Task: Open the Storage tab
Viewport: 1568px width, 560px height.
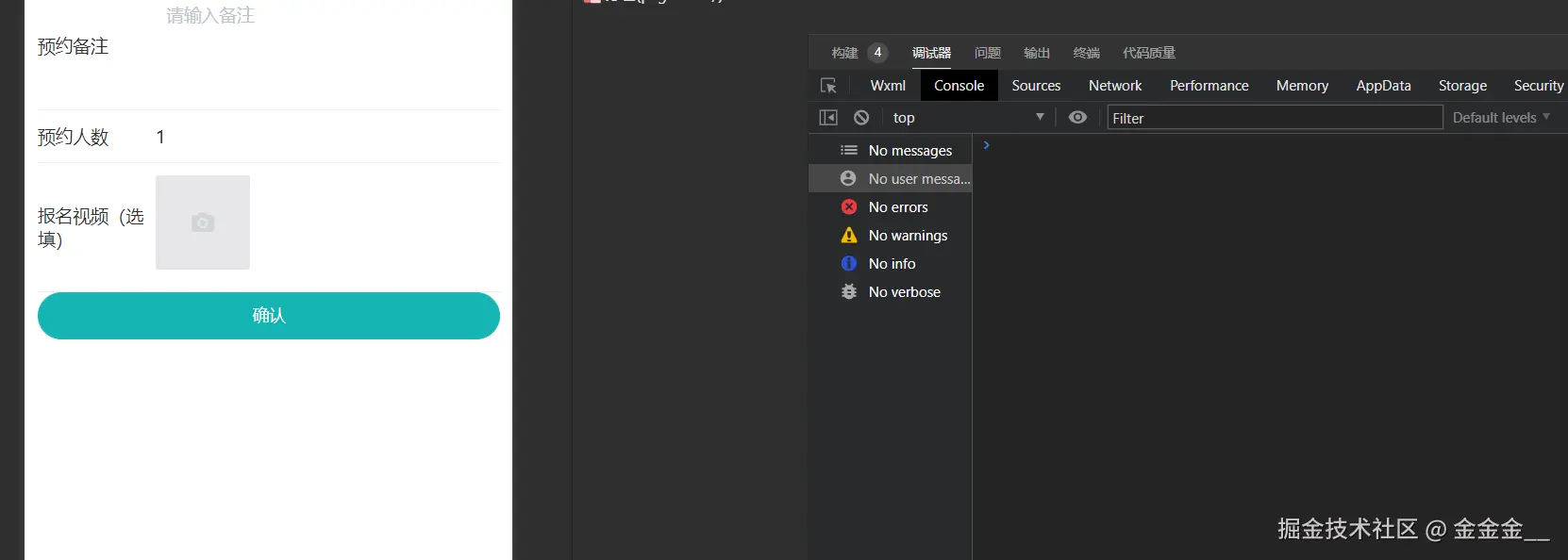Action: click(x=1462, y=86)
